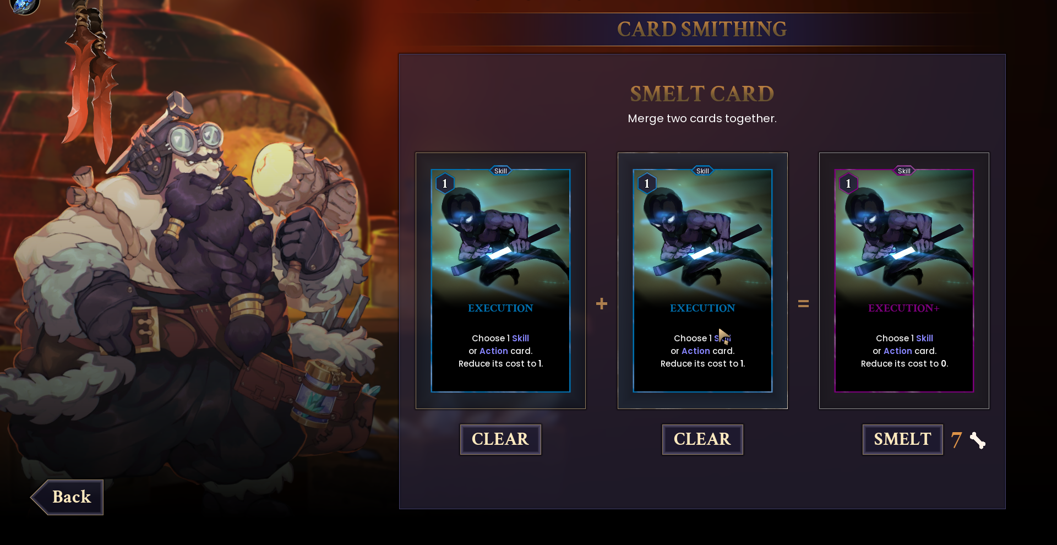Viewport: 1057px width, 545px height.
Task: Click the SMELT button
Action: (902, 439)
